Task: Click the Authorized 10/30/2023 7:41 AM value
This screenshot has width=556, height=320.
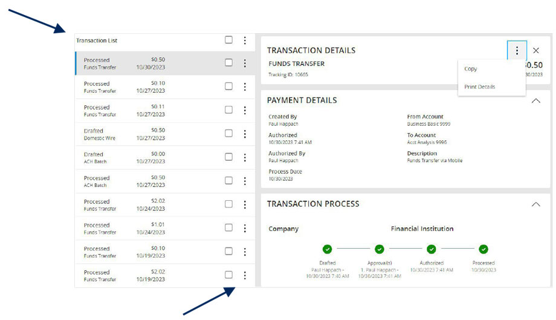Action: (289, 142)
